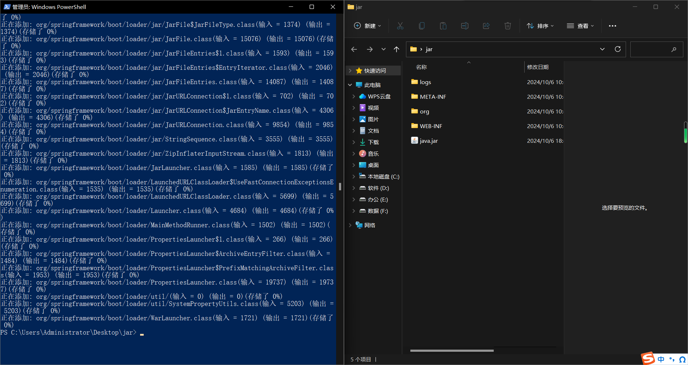Image resolution: width=688 pixels, height=365 pixels.
Task: Open the three-dots more options menu
Action: (612, 26)
